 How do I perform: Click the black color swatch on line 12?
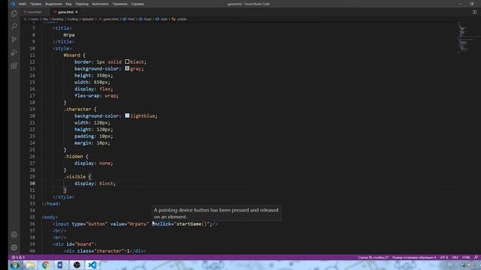coord(127,61)
